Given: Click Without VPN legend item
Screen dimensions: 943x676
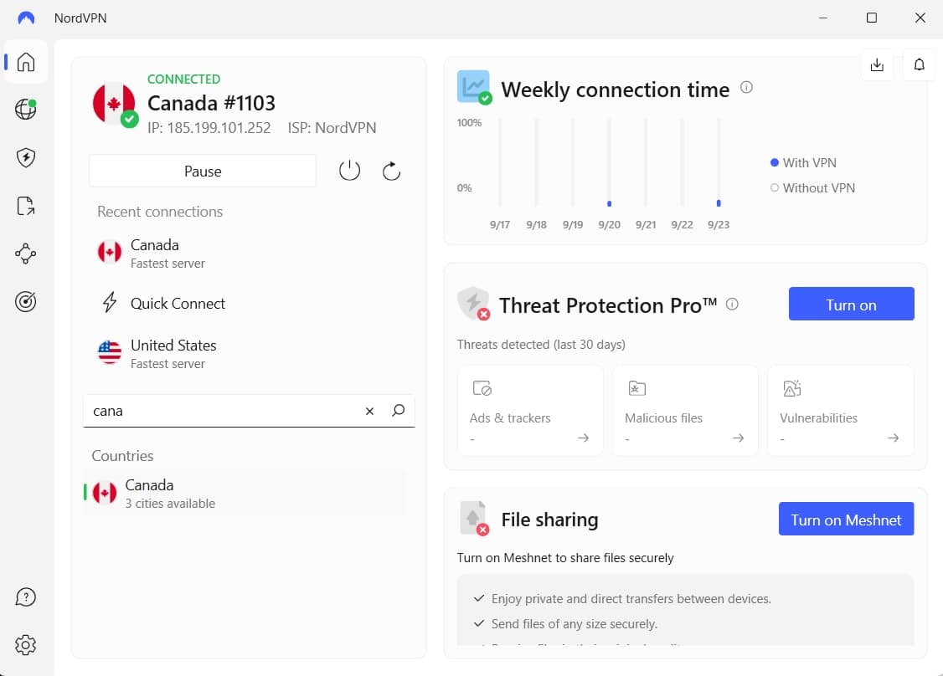Looking at the screenshot, I should [812, 188].
